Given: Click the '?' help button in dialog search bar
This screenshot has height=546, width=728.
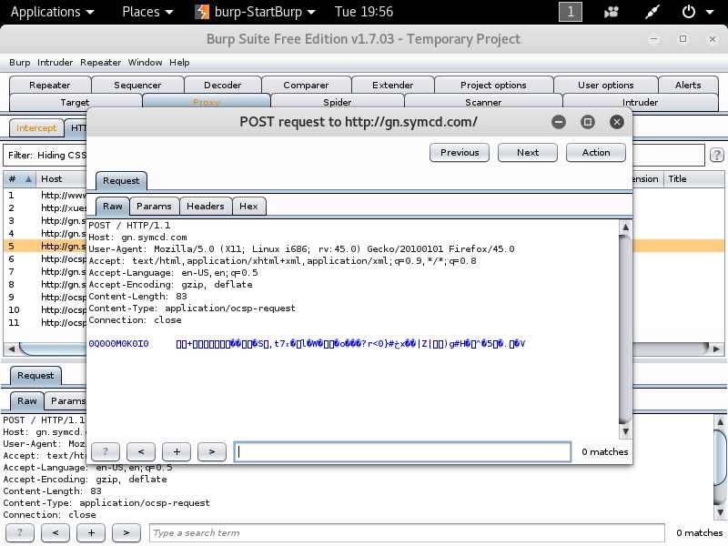Looking at the screenshot, I should tap(106, 451).
